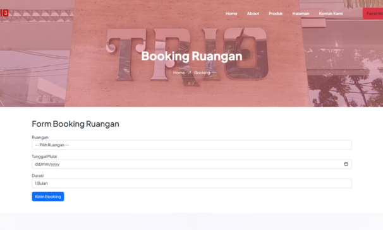
Task: Click the red site logo
Action: point(4,13)
